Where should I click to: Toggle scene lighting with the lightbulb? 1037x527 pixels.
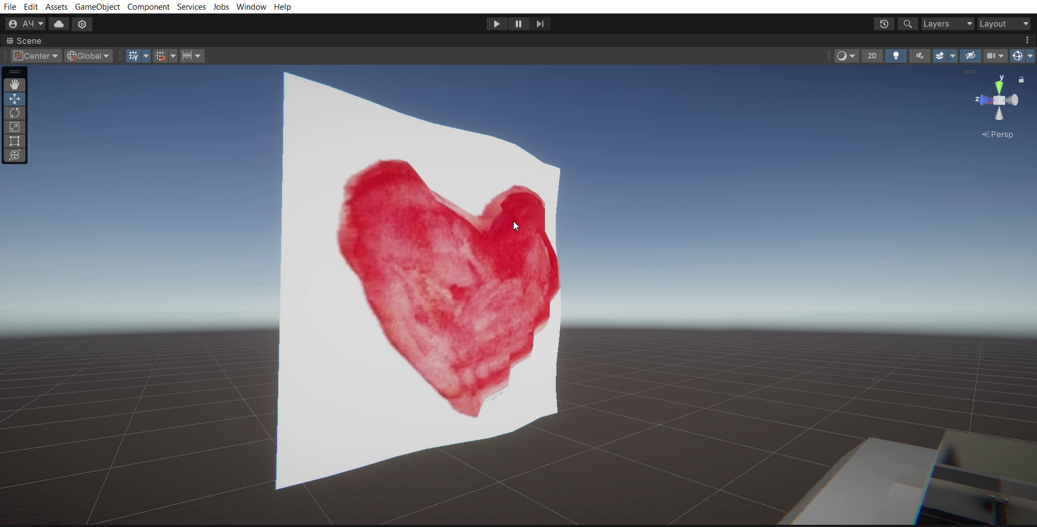pyautogui.click(x=895, y=56)
